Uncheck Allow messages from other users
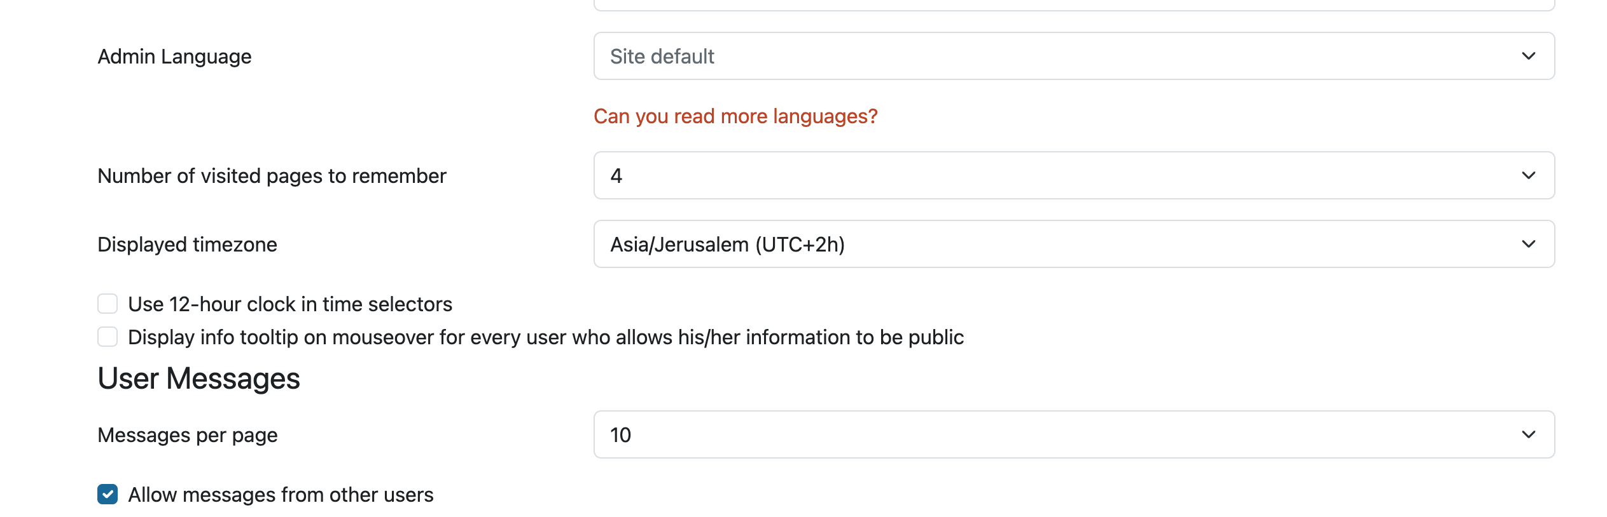1607x517 pixels. click(x=108, y=494)
